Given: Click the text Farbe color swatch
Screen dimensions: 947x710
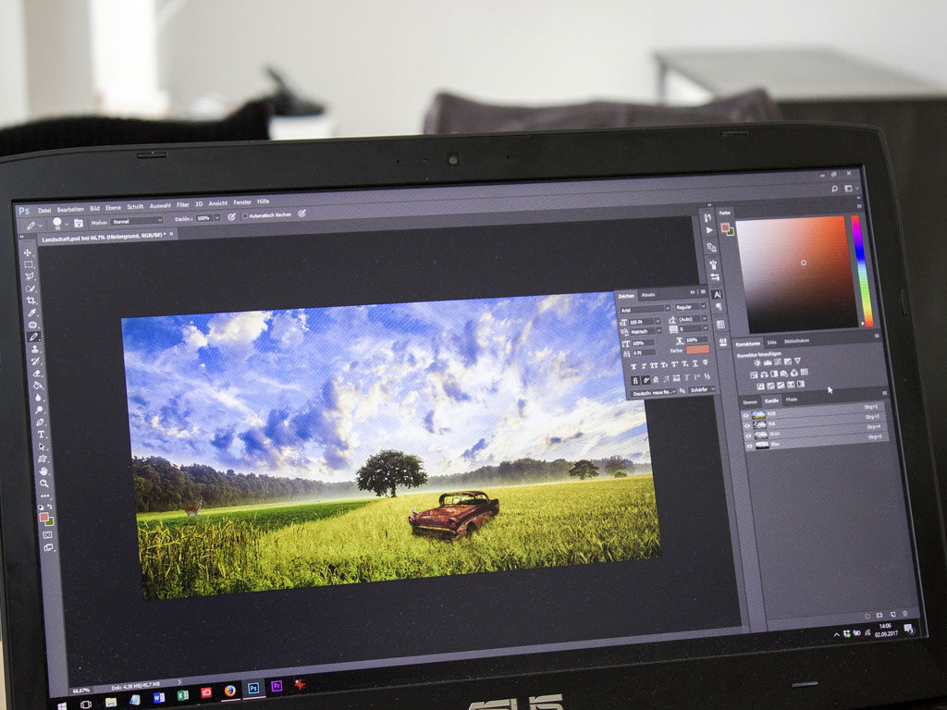Looking at the screenshot, I should tap(697, 349).
